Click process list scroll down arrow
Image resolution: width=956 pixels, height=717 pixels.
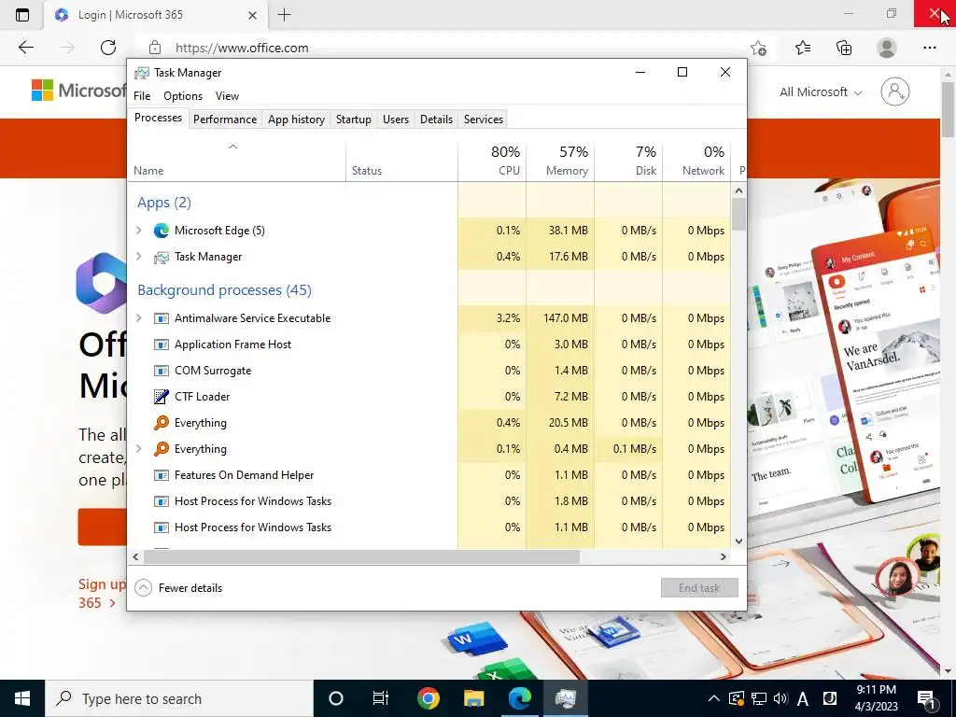pyautogui.click(x=739, y=541)
